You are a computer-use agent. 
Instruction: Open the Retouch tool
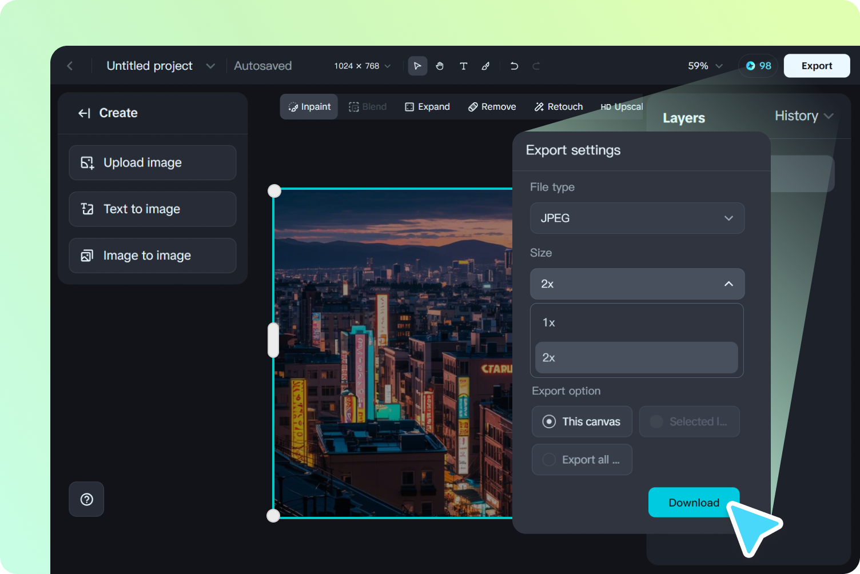[559, 107]
